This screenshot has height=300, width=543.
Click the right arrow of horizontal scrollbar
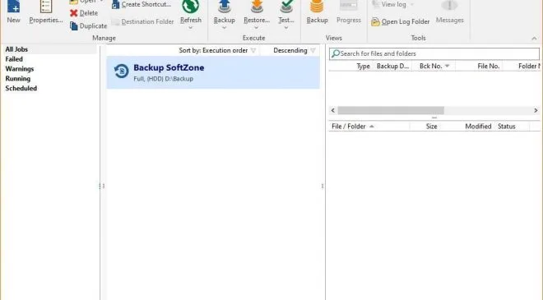(536, 110)
